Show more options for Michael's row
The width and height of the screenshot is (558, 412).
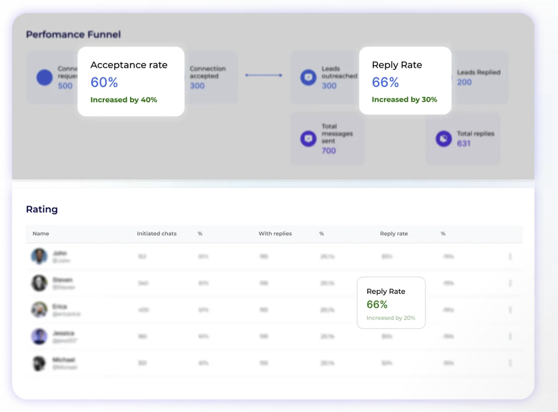pyautogui.click(x=510, y=363)
